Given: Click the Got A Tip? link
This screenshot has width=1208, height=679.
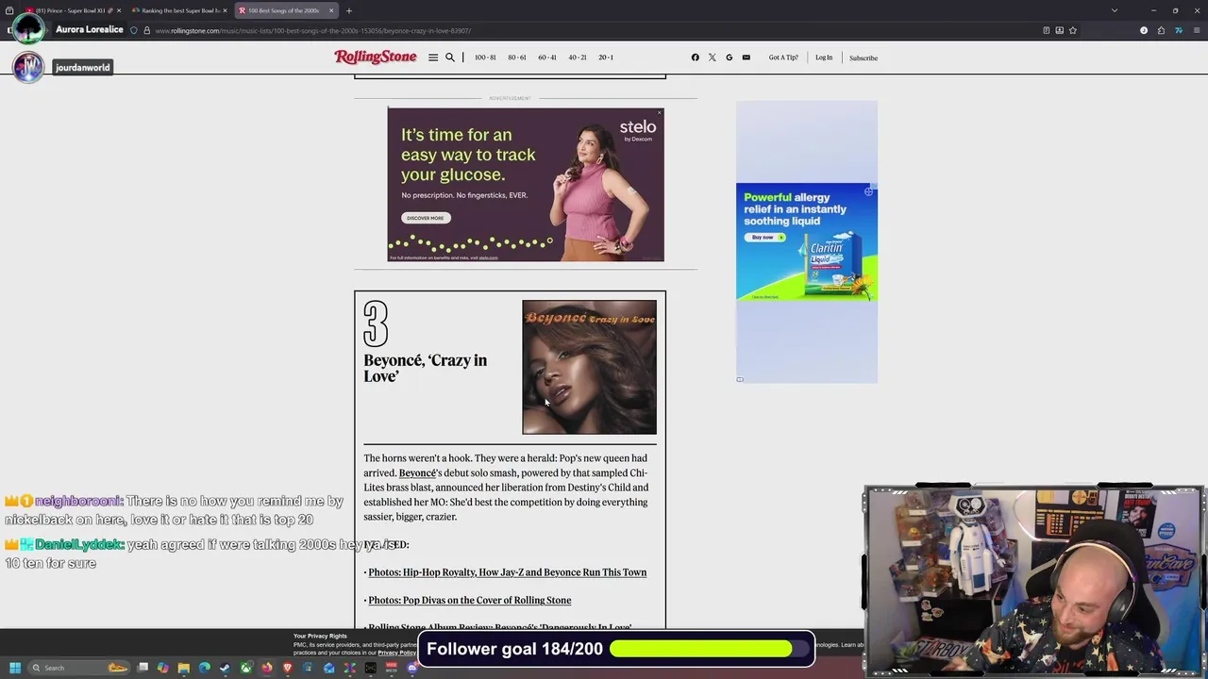Looking at the screenshot, I should point(783,58).
